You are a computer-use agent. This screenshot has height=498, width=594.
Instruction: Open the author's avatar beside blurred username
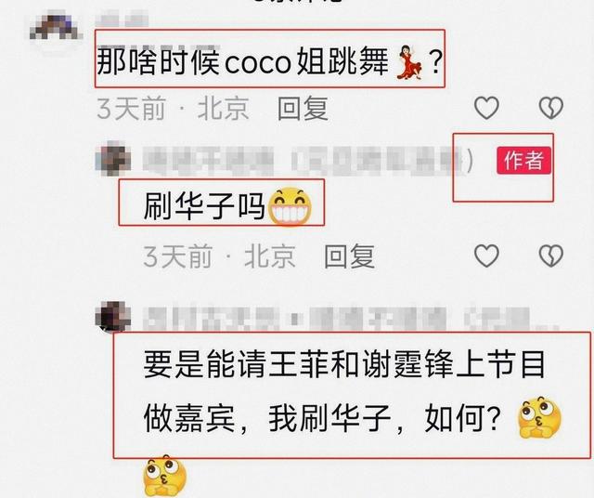pyautogui.click(x=113, y=160)
